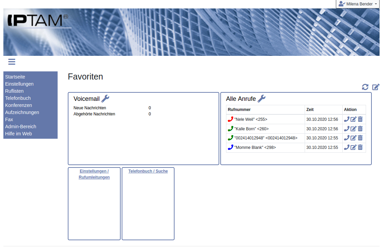
Task: Delete the Momme Blank call entry
Action: [360, 147]
